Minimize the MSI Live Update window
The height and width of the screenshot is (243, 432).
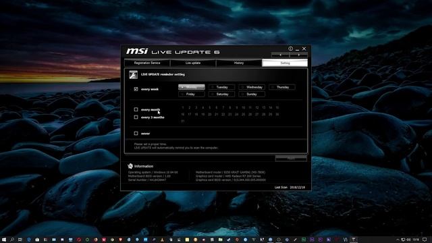pyautogui.click(x=297, y=49)
